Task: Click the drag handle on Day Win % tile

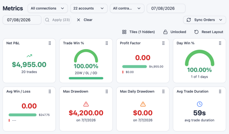Action: pos(220,43)
